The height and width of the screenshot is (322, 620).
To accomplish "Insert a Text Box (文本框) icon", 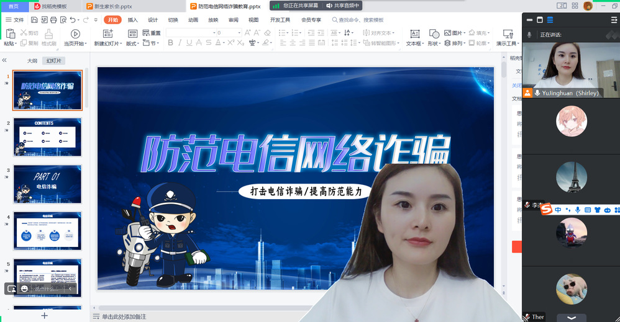I will [x=415, y=34].
